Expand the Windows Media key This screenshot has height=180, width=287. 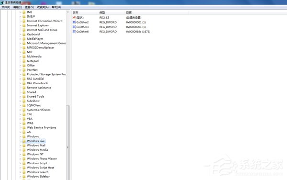tap(20, 150)
